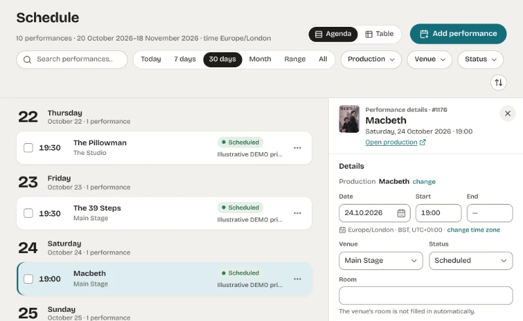Image resolution: width=523 pixels, height=321 pixels.
Task: Open the Production filter dropdown
Action: tap(371, 59)
